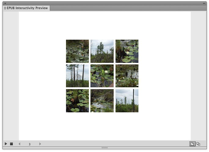This screenshot has width=209, height=152.
Task: Click middle-right dark swamp water photo
Action: (x=127, y=76)
